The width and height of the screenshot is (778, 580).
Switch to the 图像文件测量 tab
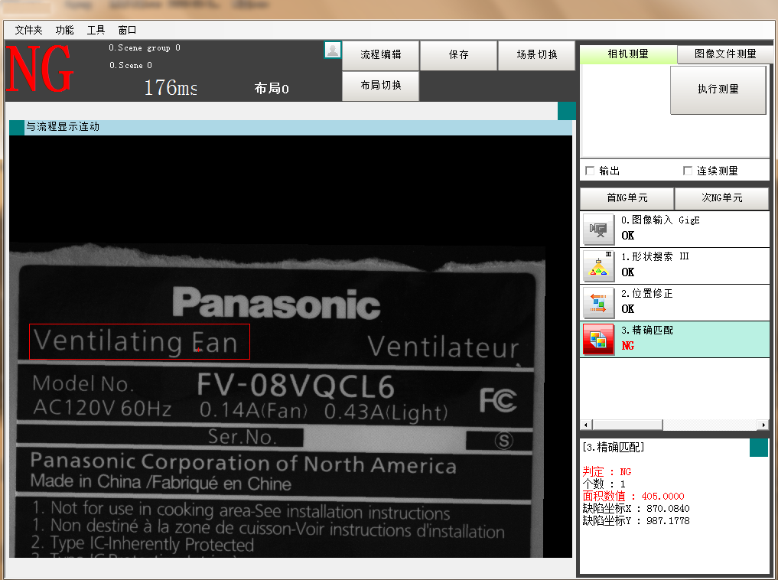click(724, 54)
